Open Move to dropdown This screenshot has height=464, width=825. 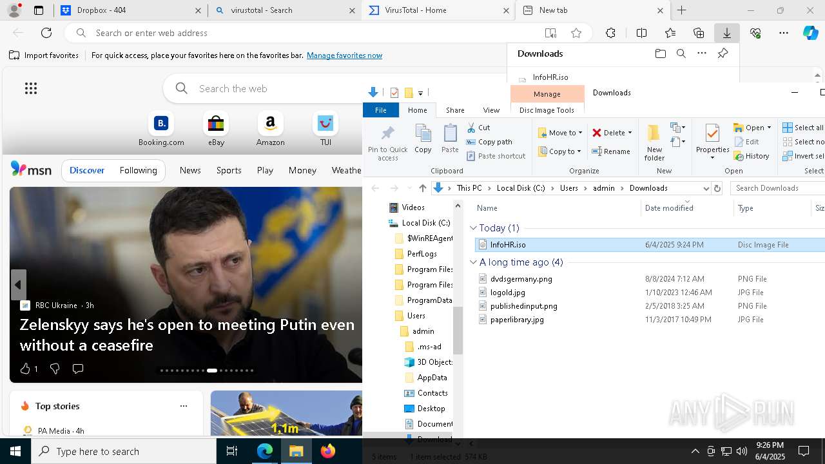pos(560,133)
